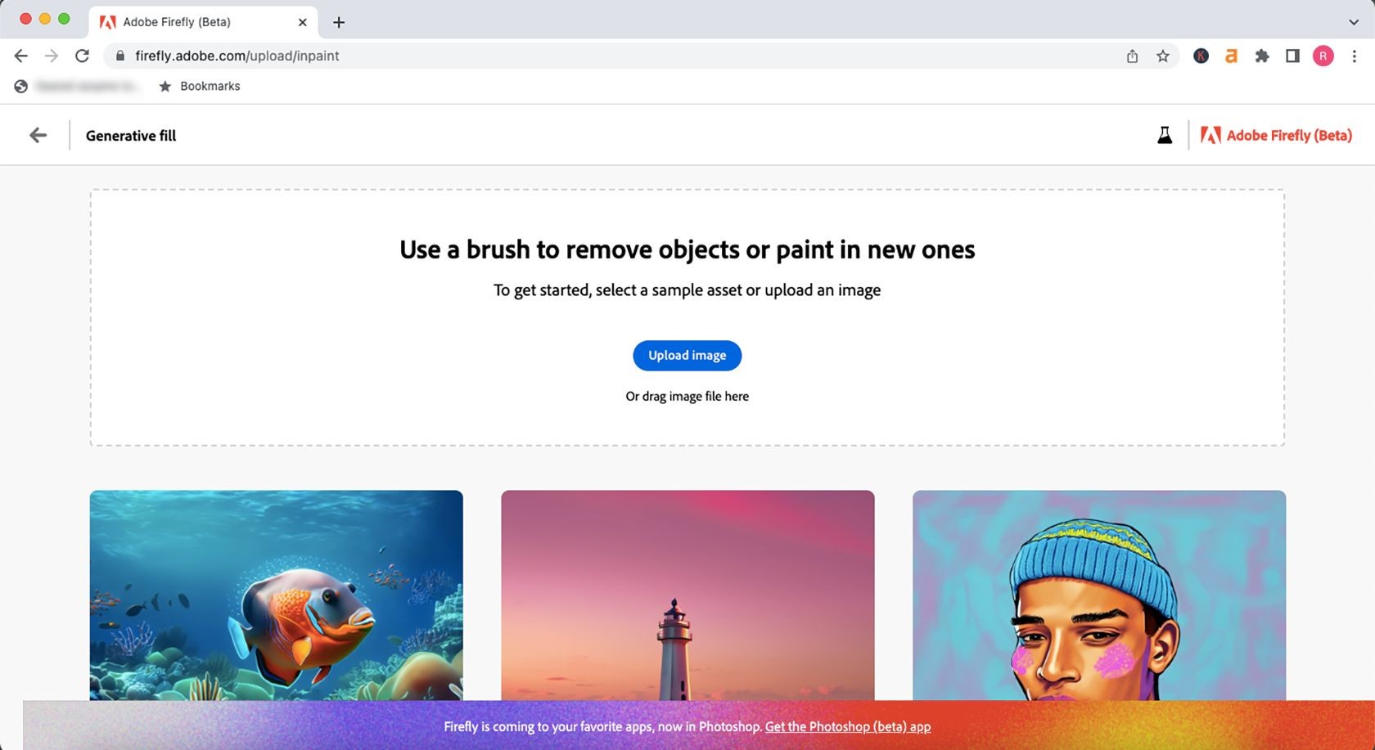
Task: Open the orange 'a' extension icon
Action: (1231, 56)
